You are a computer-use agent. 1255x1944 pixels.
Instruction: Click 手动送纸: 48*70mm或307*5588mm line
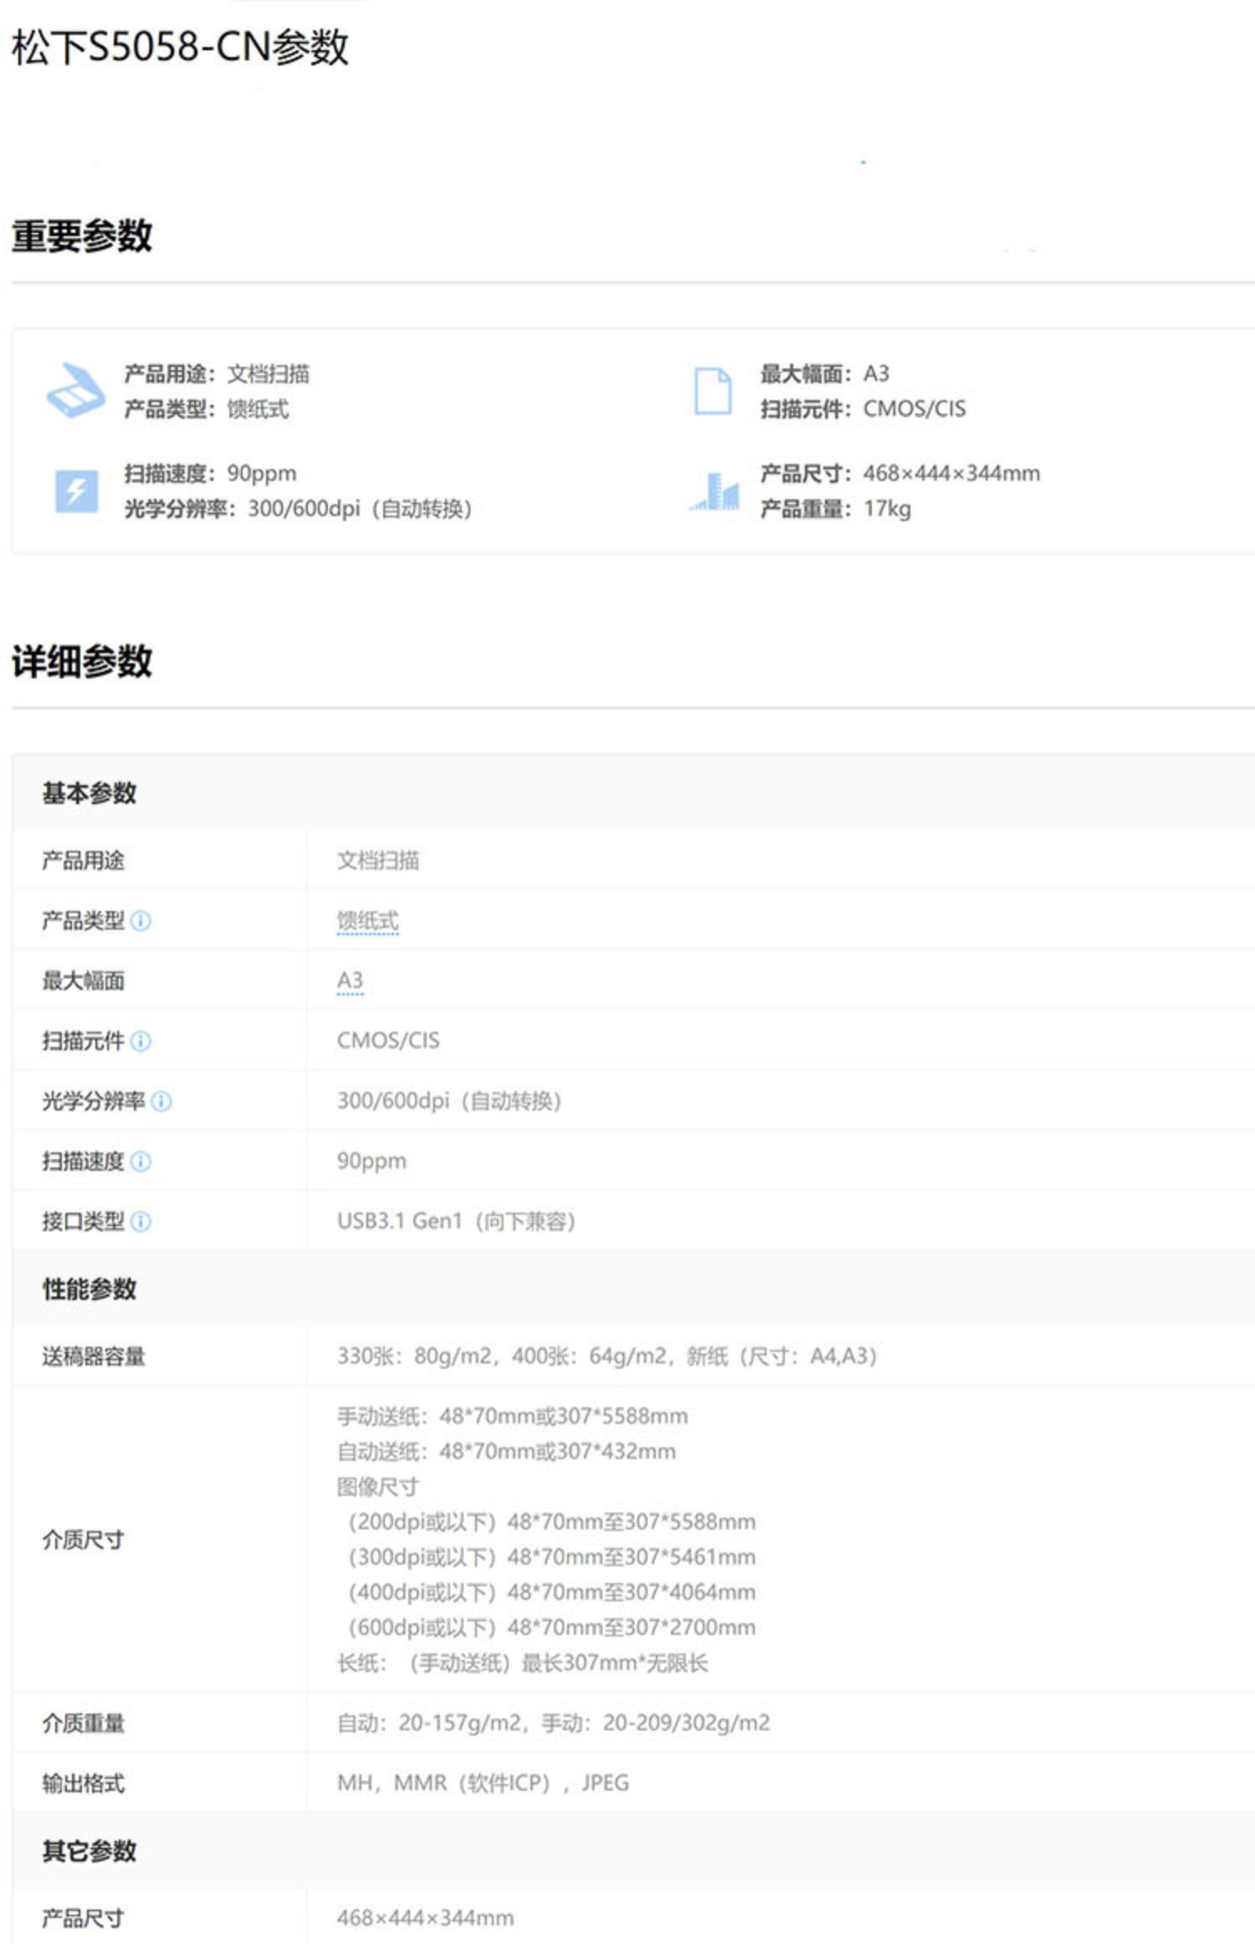tap(512, 1416)
